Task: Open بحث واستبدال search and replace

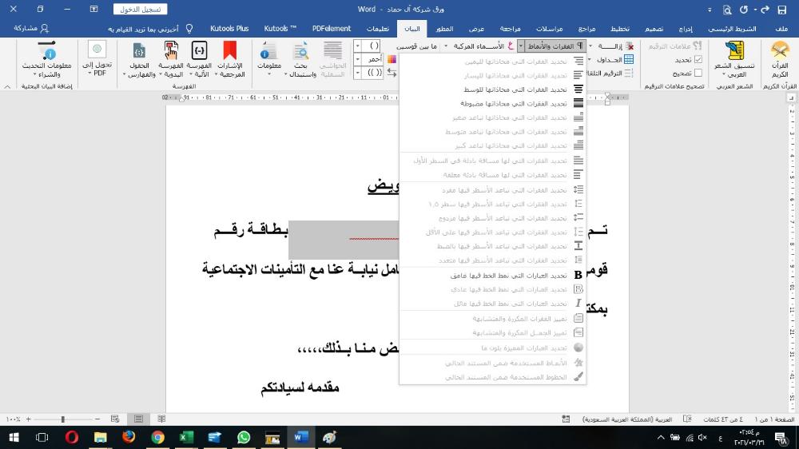Action: pos(300,59)
